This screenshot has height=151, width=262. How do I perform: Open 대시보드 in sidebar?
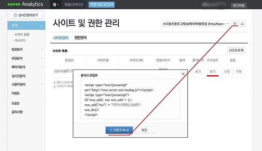coord(20,41)
